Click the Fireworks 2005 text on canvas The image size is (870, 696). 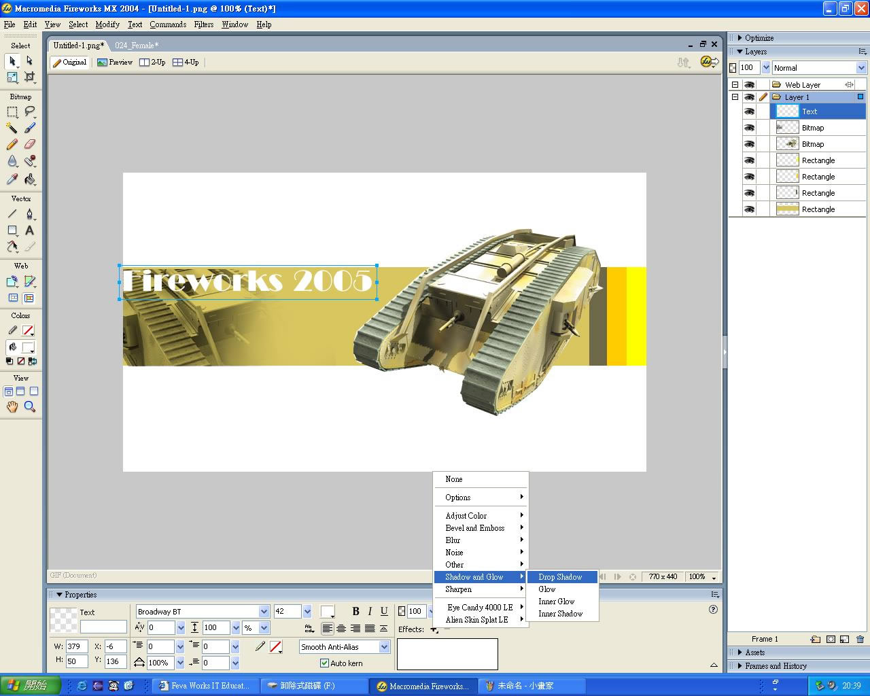248,281
